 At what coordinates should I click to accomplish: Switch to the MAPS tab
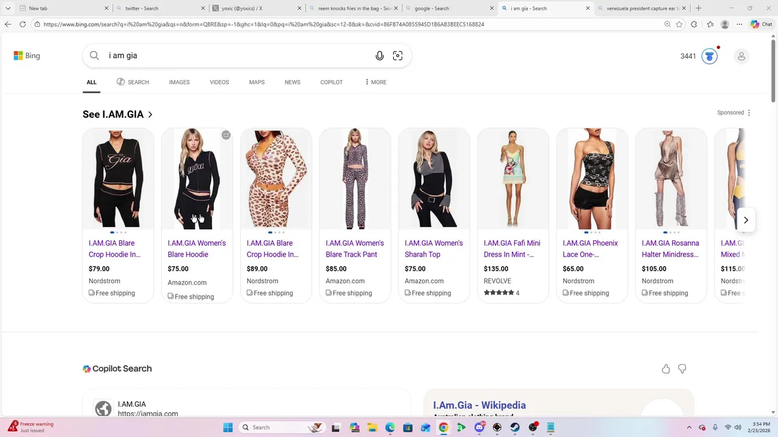(x=256, y=82)
